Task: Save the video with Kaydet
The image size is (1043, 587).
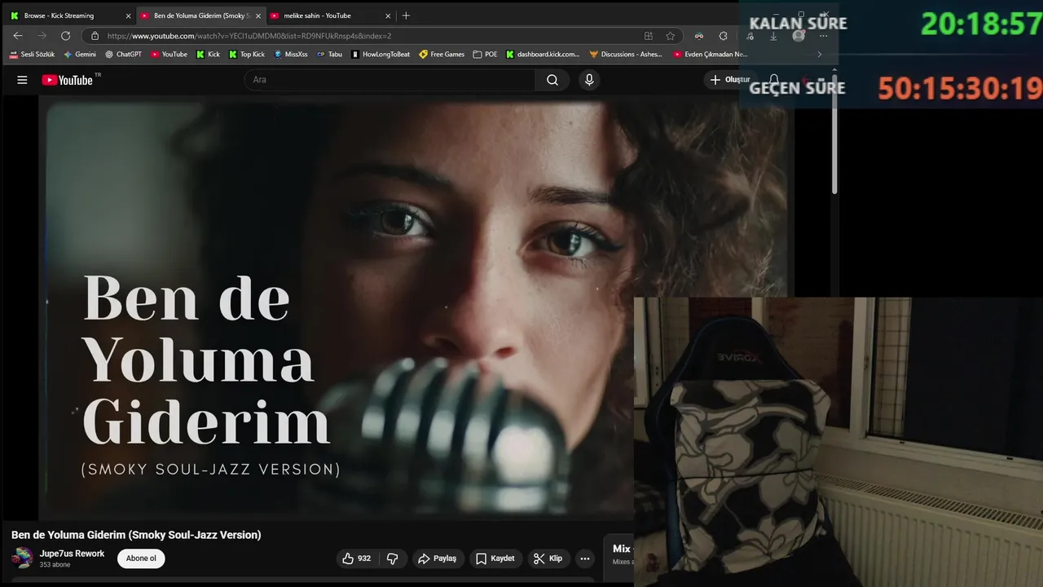Action: point(495,558)
